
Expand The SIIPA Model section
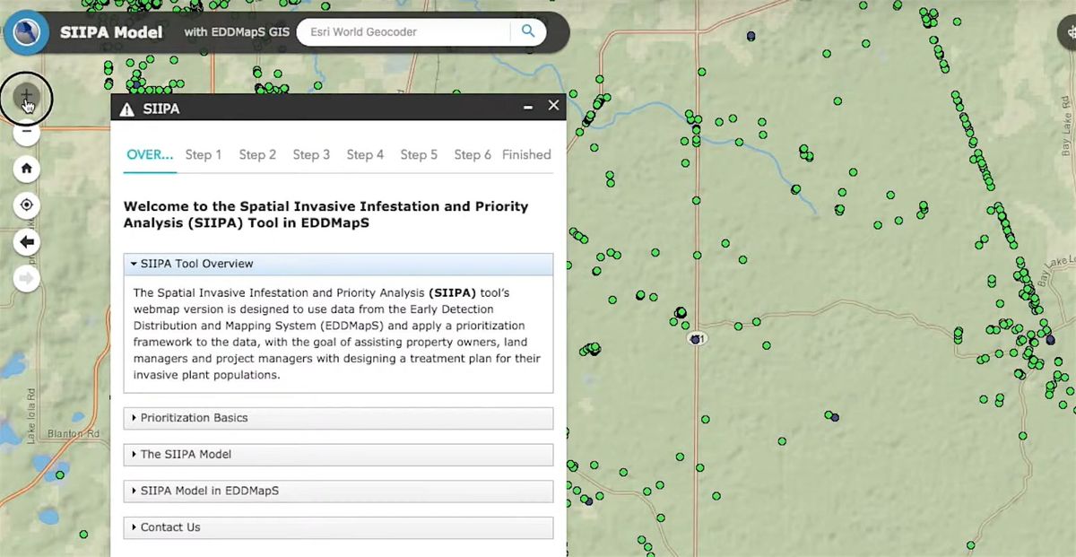point(338,455)
